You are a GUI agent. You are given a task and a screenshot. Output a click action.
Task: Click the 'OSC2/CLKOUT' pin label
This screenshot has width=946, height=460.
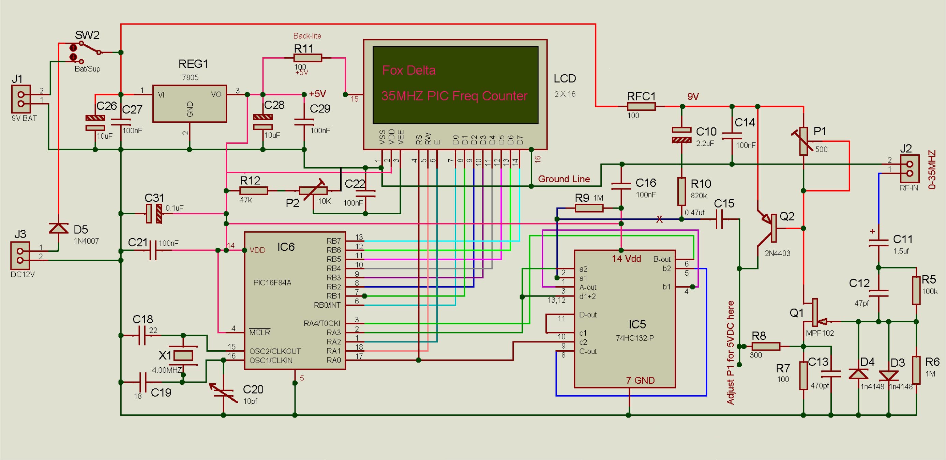pos(275,351)
